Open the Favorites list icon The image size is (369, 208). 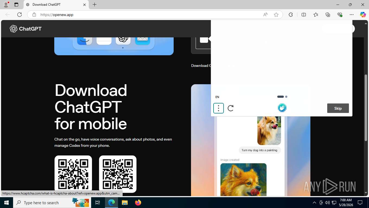click(316, 15)
